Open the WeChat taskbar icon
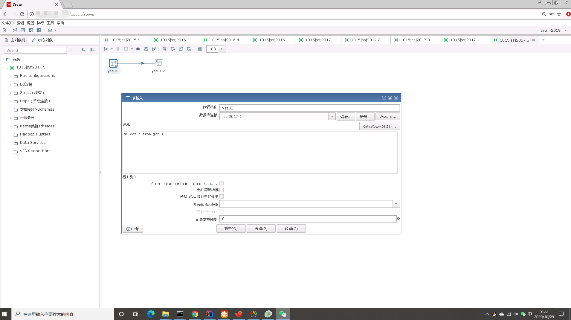 click(283, 314)
